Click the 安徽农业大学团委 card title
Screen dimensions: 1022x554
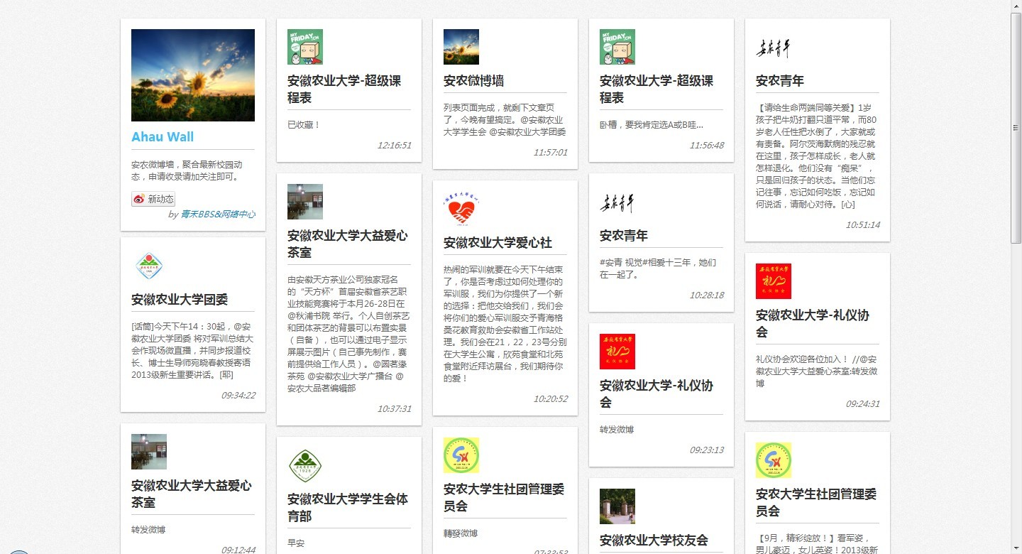click(180, 300)
